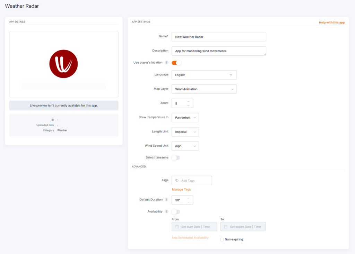Image resolution: width=355 pixels, height=254 pixels.
Task: Click the Weather Radar app logo
Action: click(63, 64)
